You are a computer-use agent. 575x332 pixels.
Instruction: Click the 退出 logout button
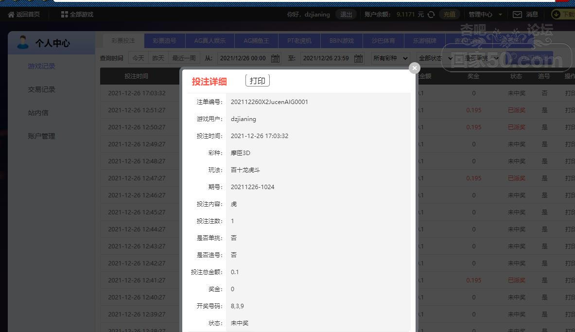pyautogui.click(x=346, y=14)
